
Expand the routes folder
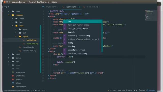click(9, 54)
